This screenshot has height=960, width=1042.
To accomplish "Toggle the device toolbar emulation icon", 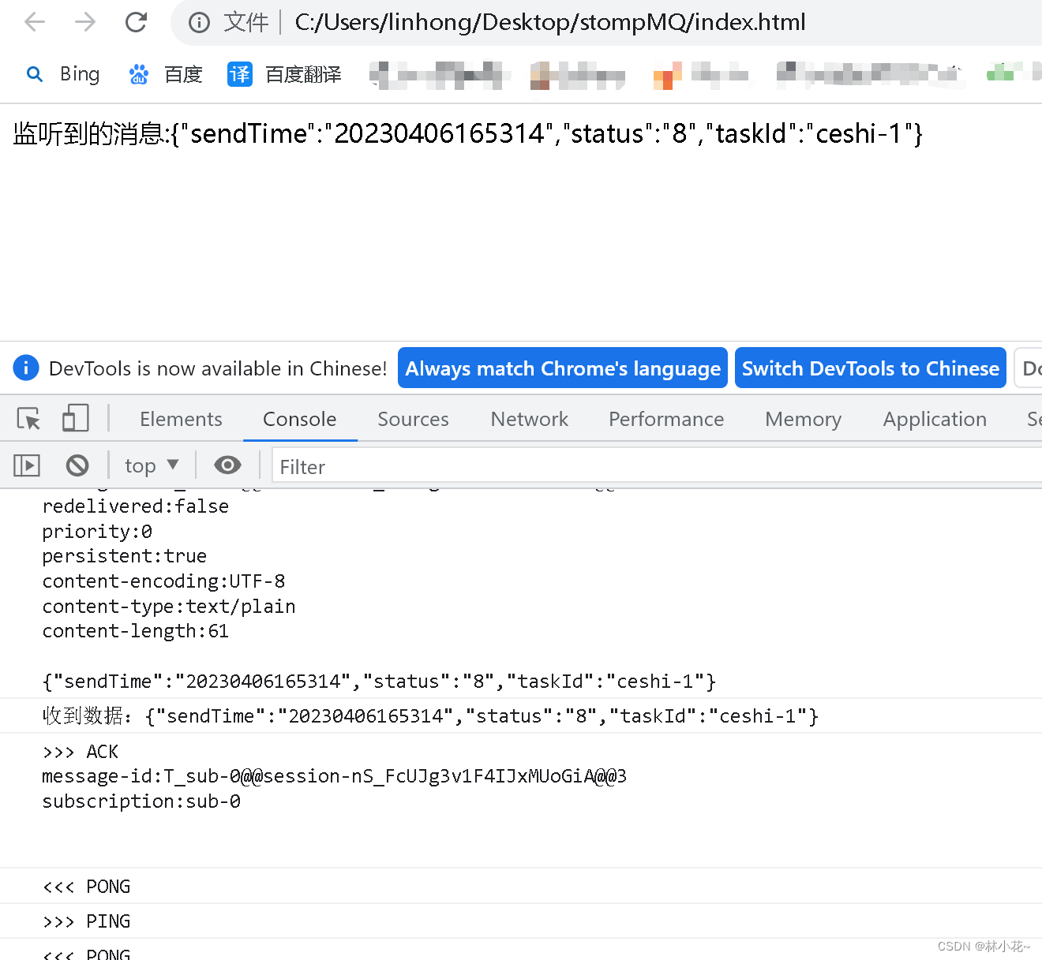I will tap(75, 418).
